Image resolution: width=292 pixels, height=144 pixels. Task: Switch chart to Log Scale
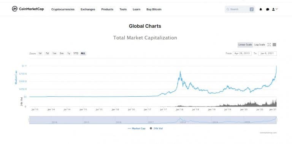pos(260,45)
